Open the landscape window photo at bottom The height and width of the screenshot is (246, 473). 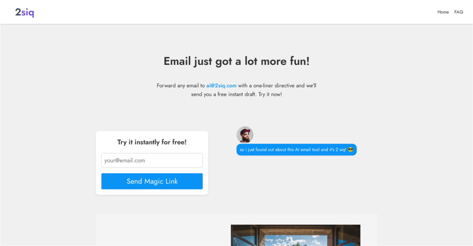click(295, 235)
